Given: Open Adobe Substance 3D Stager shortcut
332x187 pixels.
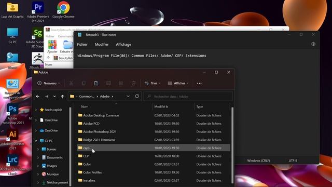Looking at the screenshot, I should [x=37, y=37].
